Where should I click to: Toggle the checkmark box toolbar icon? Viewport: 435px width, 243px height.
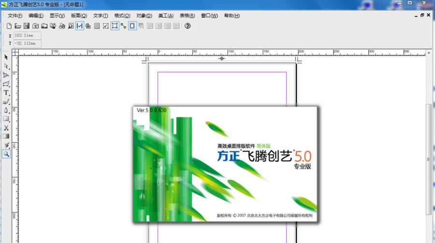click(106, 26)
